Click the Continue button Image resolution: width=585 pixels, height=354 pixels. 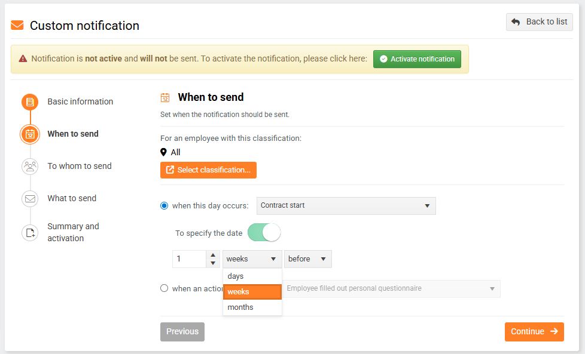coord(534,332)
